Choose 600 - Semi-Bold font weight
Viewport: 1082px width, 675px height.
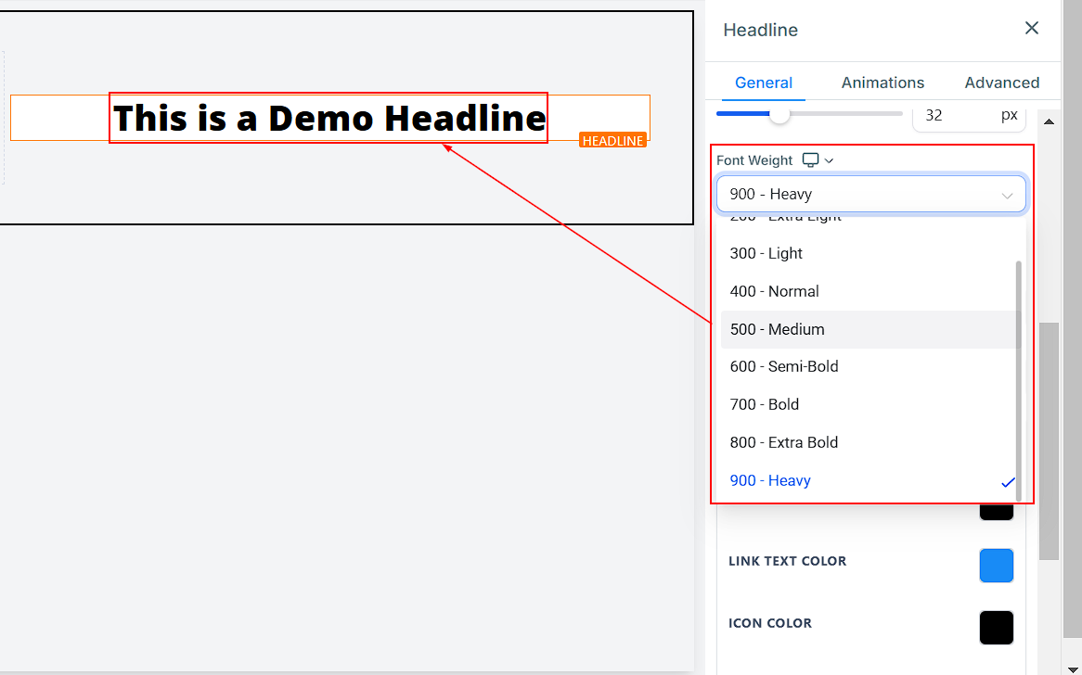click(869, 367)
